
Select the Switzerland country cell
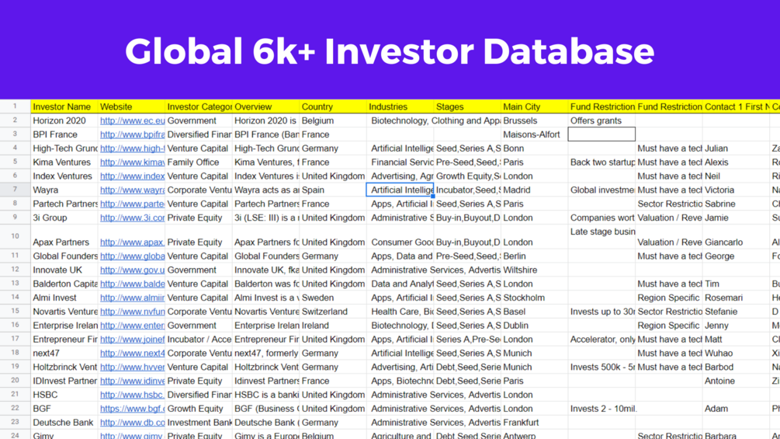[x=333, y=312]
